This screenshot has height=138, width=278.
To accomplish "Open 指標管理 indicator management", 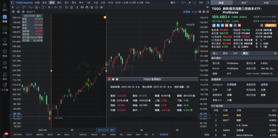I will [164, 135].
